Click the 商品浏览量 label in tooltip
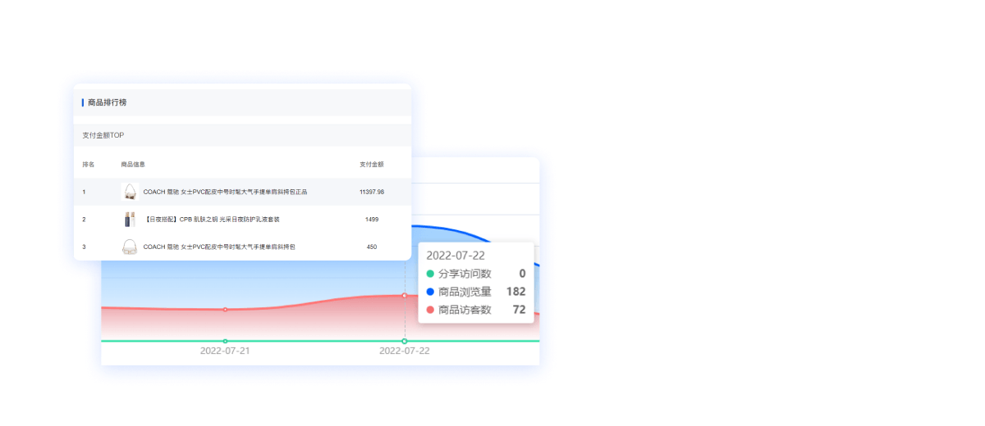 [465, 292]
